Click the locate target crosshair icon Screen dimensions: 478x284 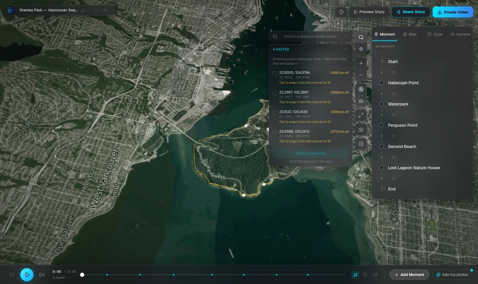pos(361,49)
